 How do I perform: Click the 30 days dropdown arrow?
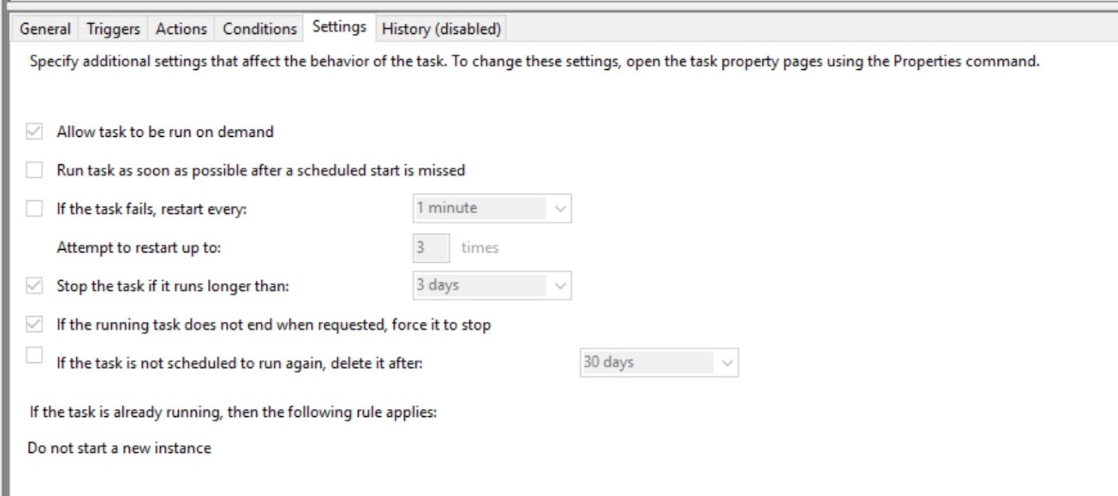727,363
